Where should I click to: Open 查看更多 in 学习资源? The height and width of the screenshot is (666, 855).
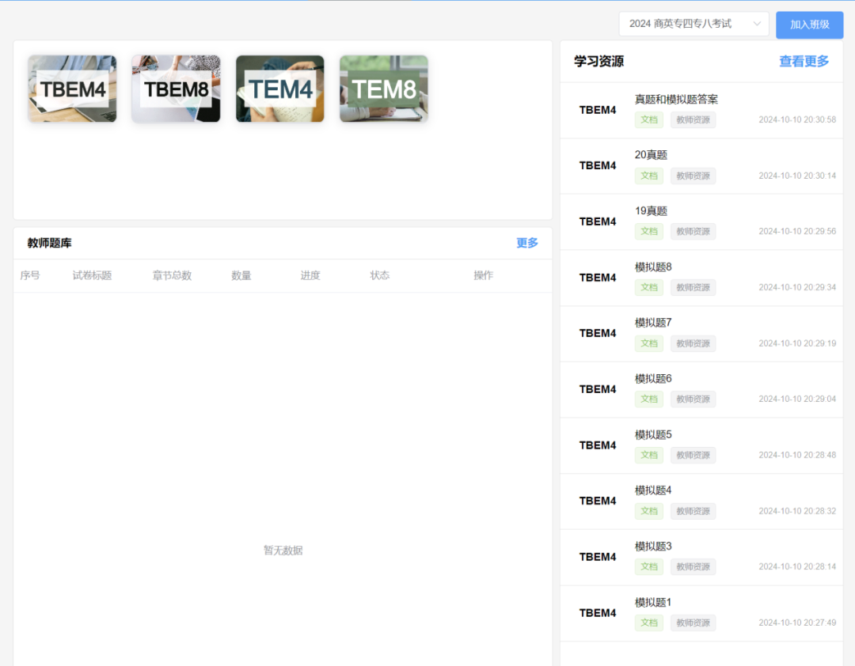804,62
